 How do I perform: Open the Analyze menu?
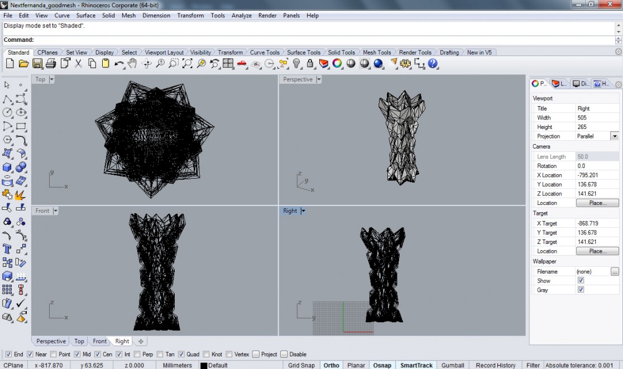(241, 16)
